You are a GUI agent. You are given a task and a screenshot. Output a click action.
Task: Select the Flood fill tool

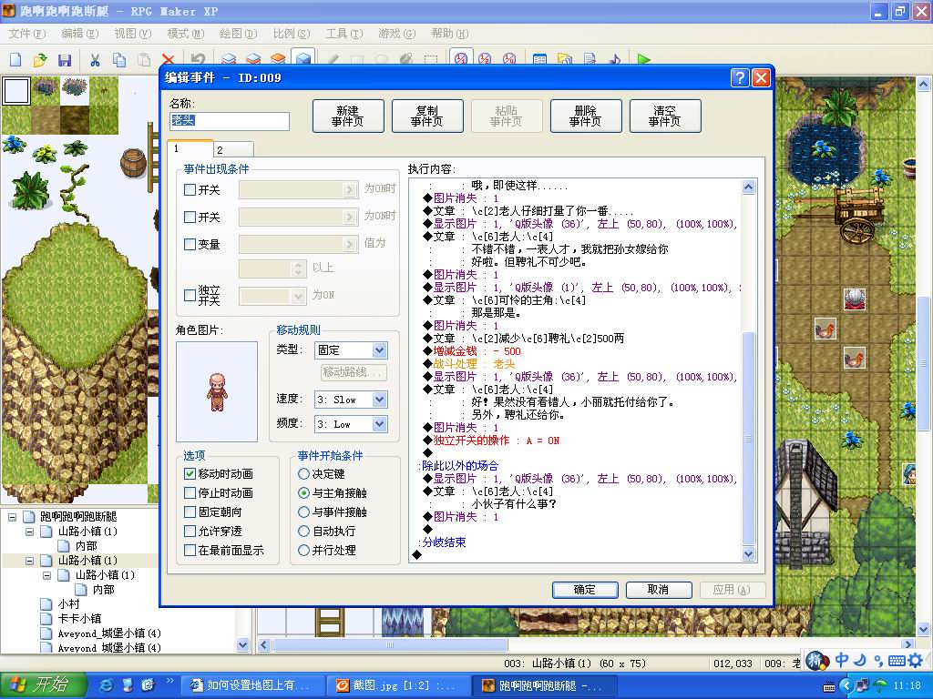tap(405, 59)
